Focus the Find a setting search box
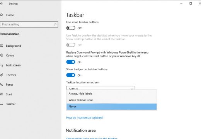This screenshot has height=139, width=201. [x=29, y=24]
